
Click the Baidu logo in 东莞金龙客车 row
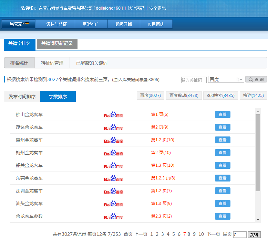[x=113, y=178]
